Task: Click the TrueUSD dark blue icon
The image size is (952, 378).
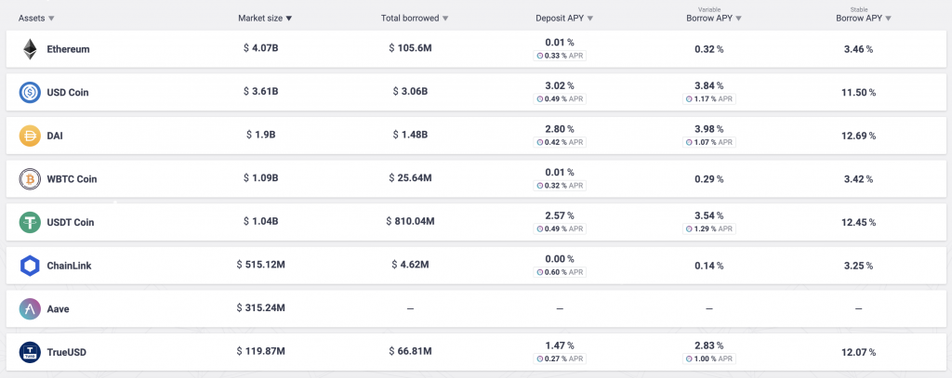Action: [30, 352]
